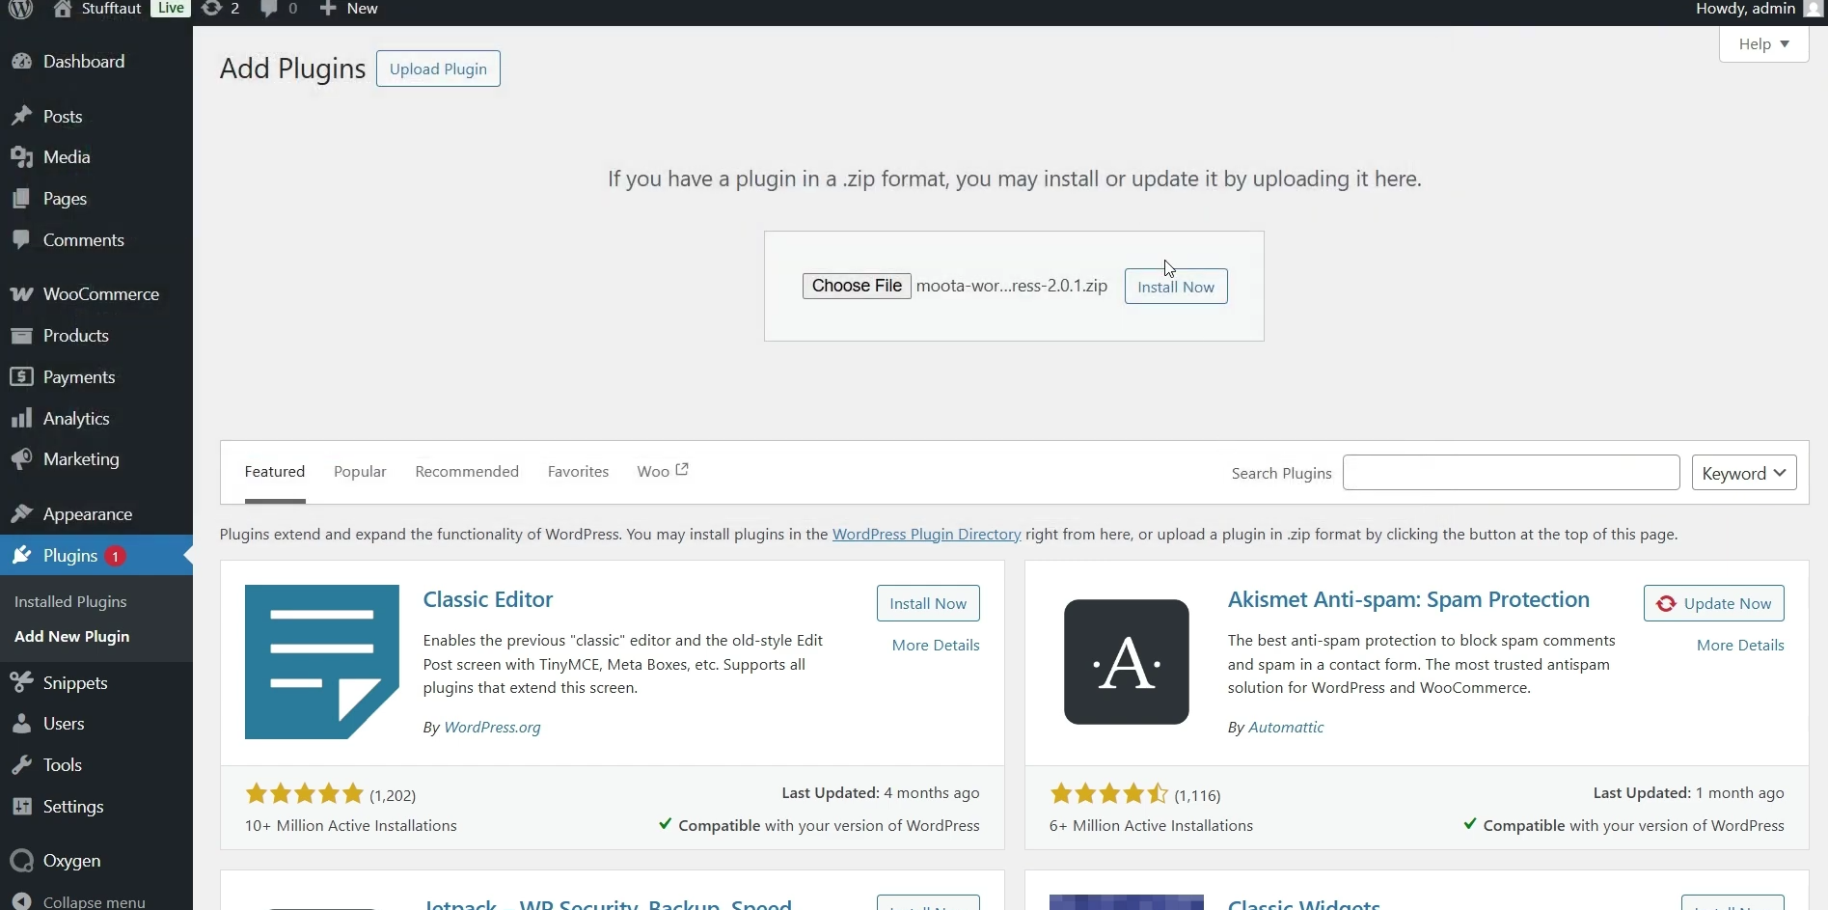Click the Classic Editor plugin thumbnail
This screenshot has width=1828, height=910.
point(322,662)
